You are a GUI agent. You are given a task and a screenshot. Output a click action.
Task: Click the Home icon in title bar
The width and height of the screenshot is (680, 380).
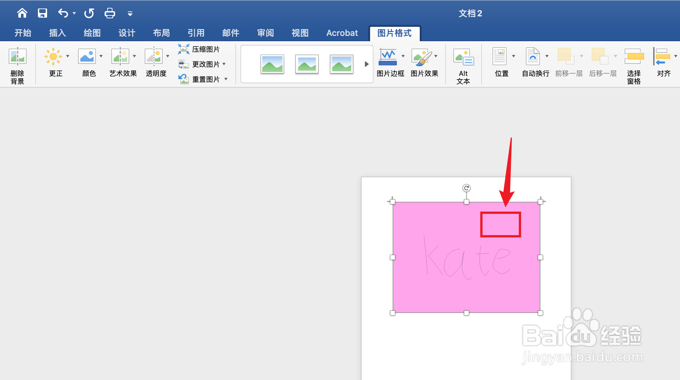(22, 13)
